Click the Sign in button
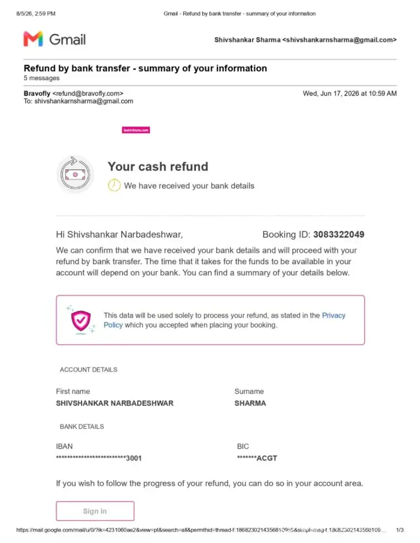This screenshot has height=543, width=420. [95, 511]
